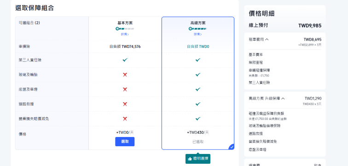Click the 選取保障組合 heading
Screen dimensions: 348x166
coord(35,8)
